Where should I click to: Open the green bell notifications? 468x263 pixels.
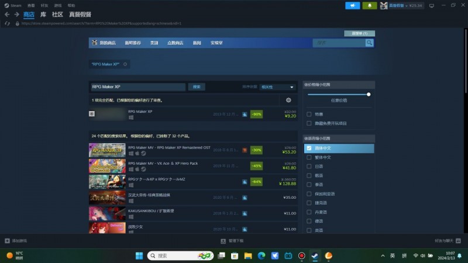click(x=370, y=5)
